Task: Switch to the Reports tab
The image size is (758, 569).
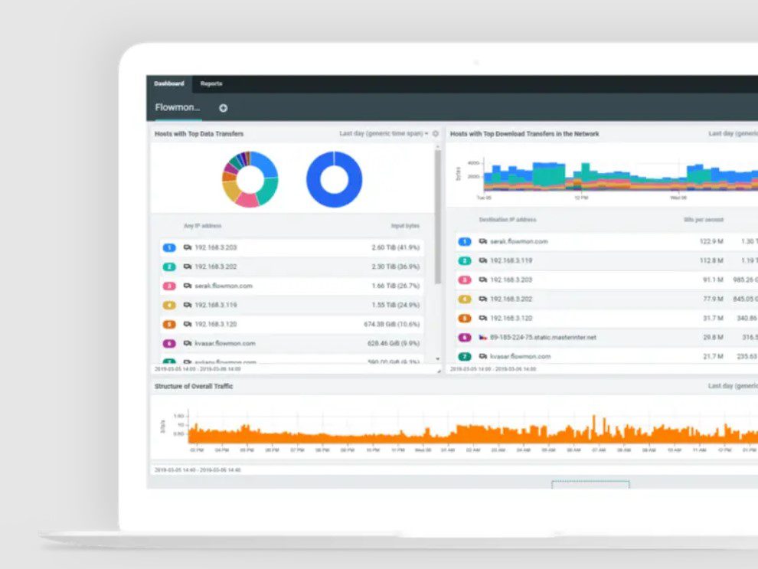Action: point(211,83)
